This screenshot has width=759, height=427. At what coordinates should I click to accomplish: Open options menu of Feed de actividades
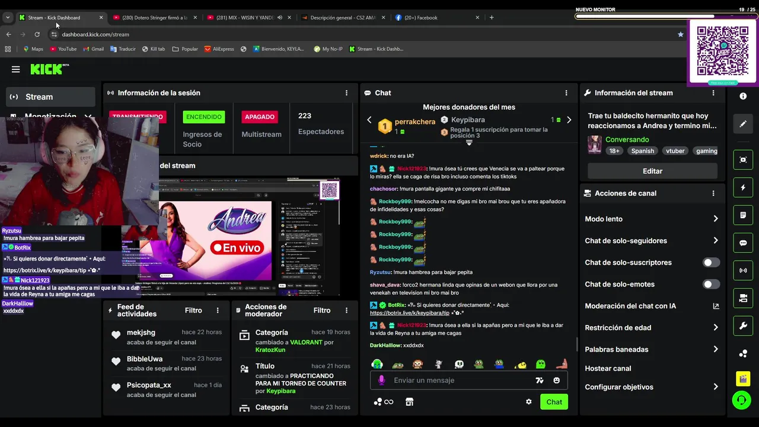click(218, 310)
